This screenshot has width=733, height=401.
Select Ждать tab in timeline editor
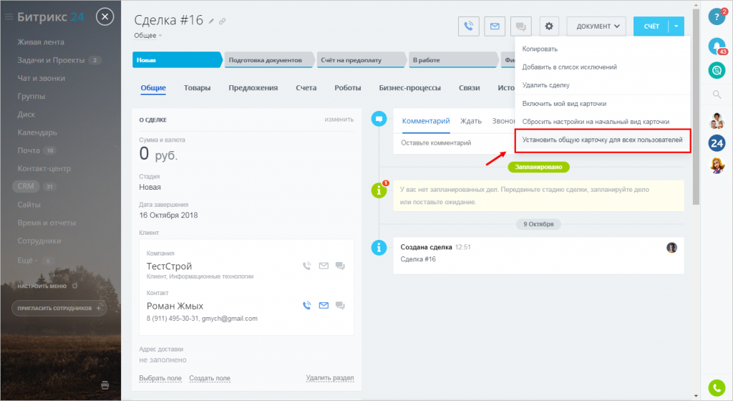point(471,121)
